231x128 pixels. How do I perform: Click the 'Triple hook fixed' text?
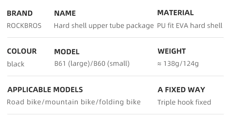[x=184, y=102]
